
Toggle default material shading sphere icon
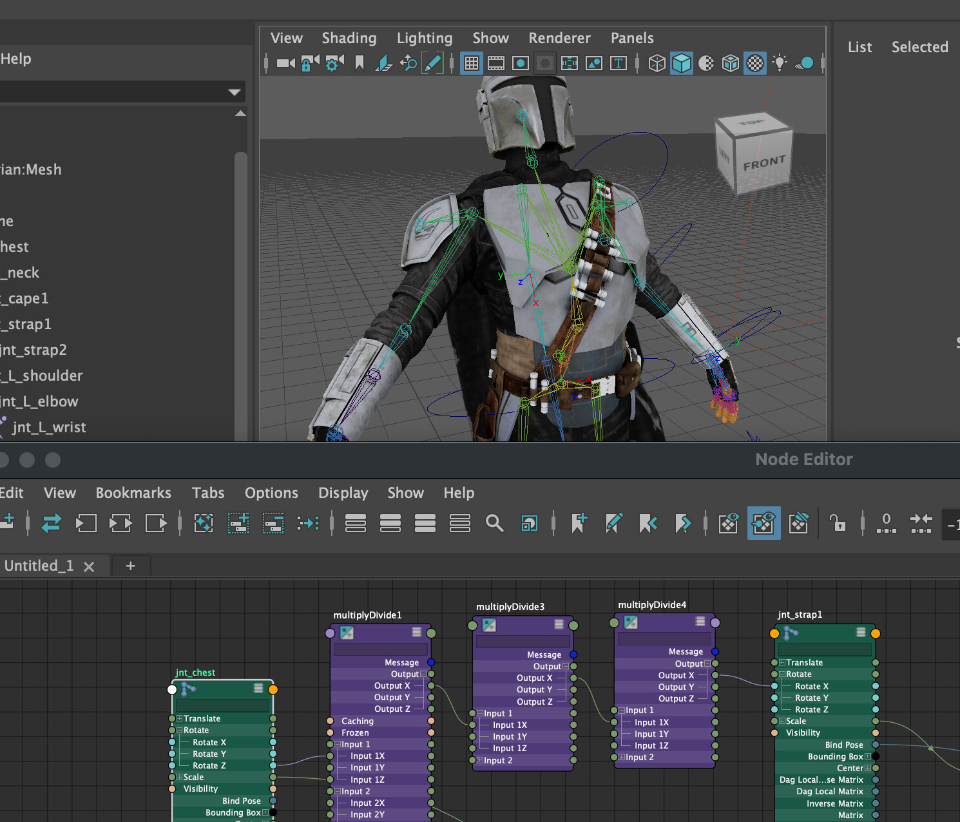click(706, 63)
